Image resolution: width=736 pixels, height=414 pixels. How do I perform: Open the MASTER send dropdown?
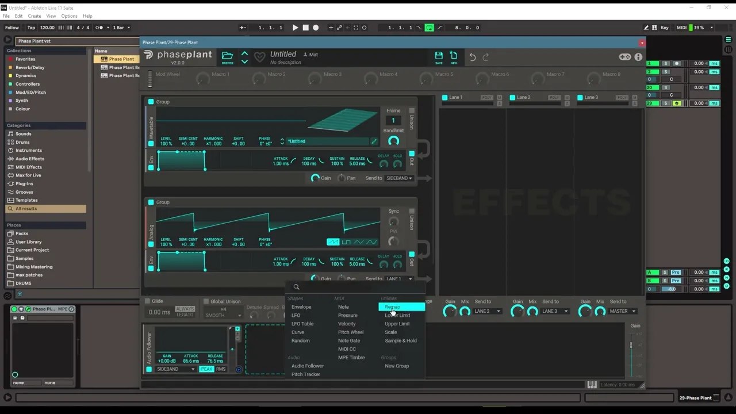(x=623, y=312)
